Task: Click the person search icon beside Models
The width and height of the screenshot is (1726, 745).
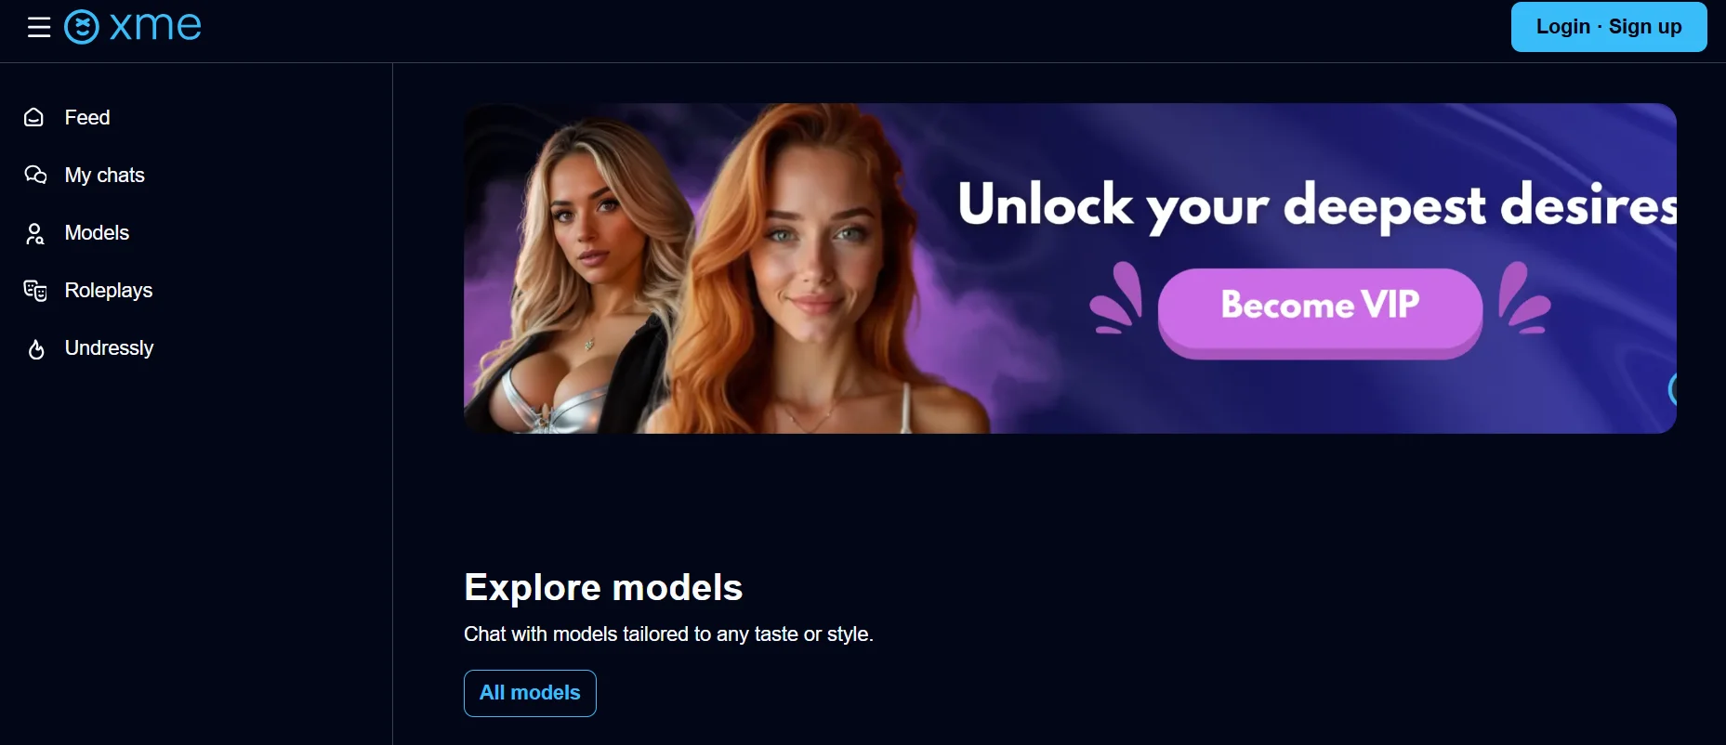Action: point(34,233)
